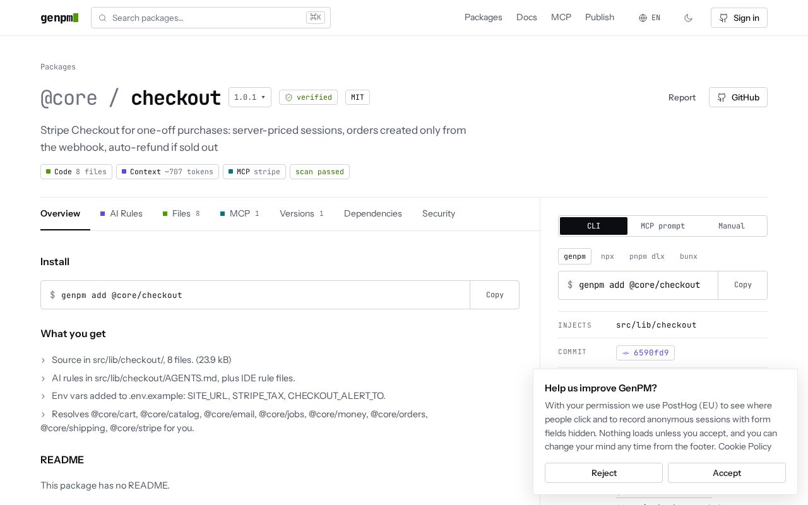
Task: Open Docs in top navigation
Action: tap(526, 17)
